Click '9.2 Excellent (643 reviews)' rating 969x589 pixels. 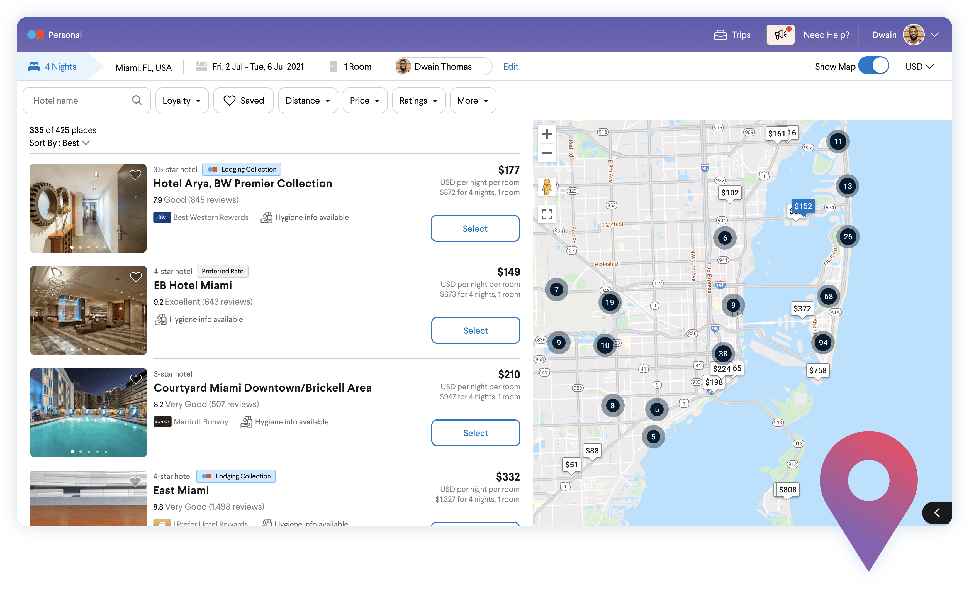pyautogui.click(x=203, y=302)
